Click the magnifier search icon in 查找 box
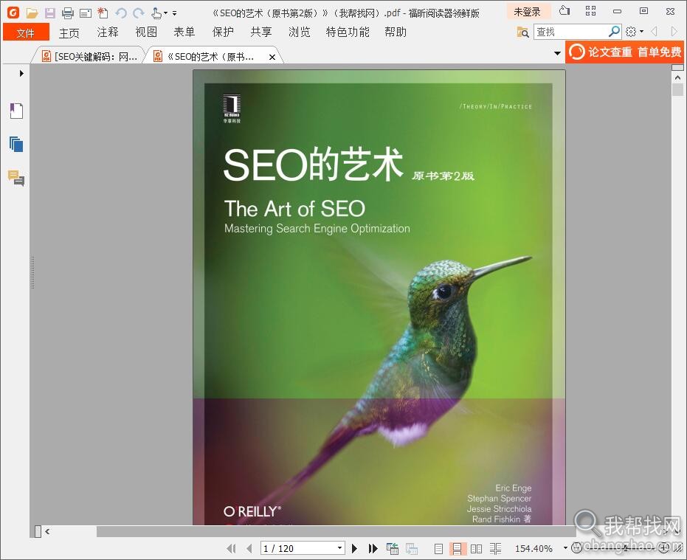The height and width of the screenshot is (560, 687). point(614,31)
